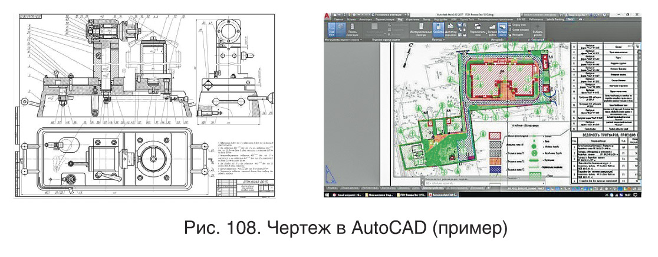The height and width of the screenshot is (257, 658).
Task: Switch to the Аннотации ribbon tab
Action: point(366,19)
